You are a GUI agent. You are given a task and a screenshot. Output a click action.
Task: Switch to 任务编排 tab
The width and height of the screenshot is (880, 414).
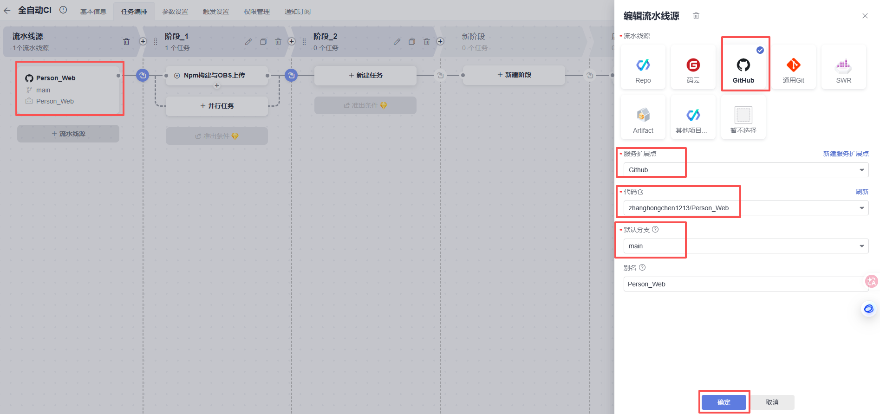point(134,12)
